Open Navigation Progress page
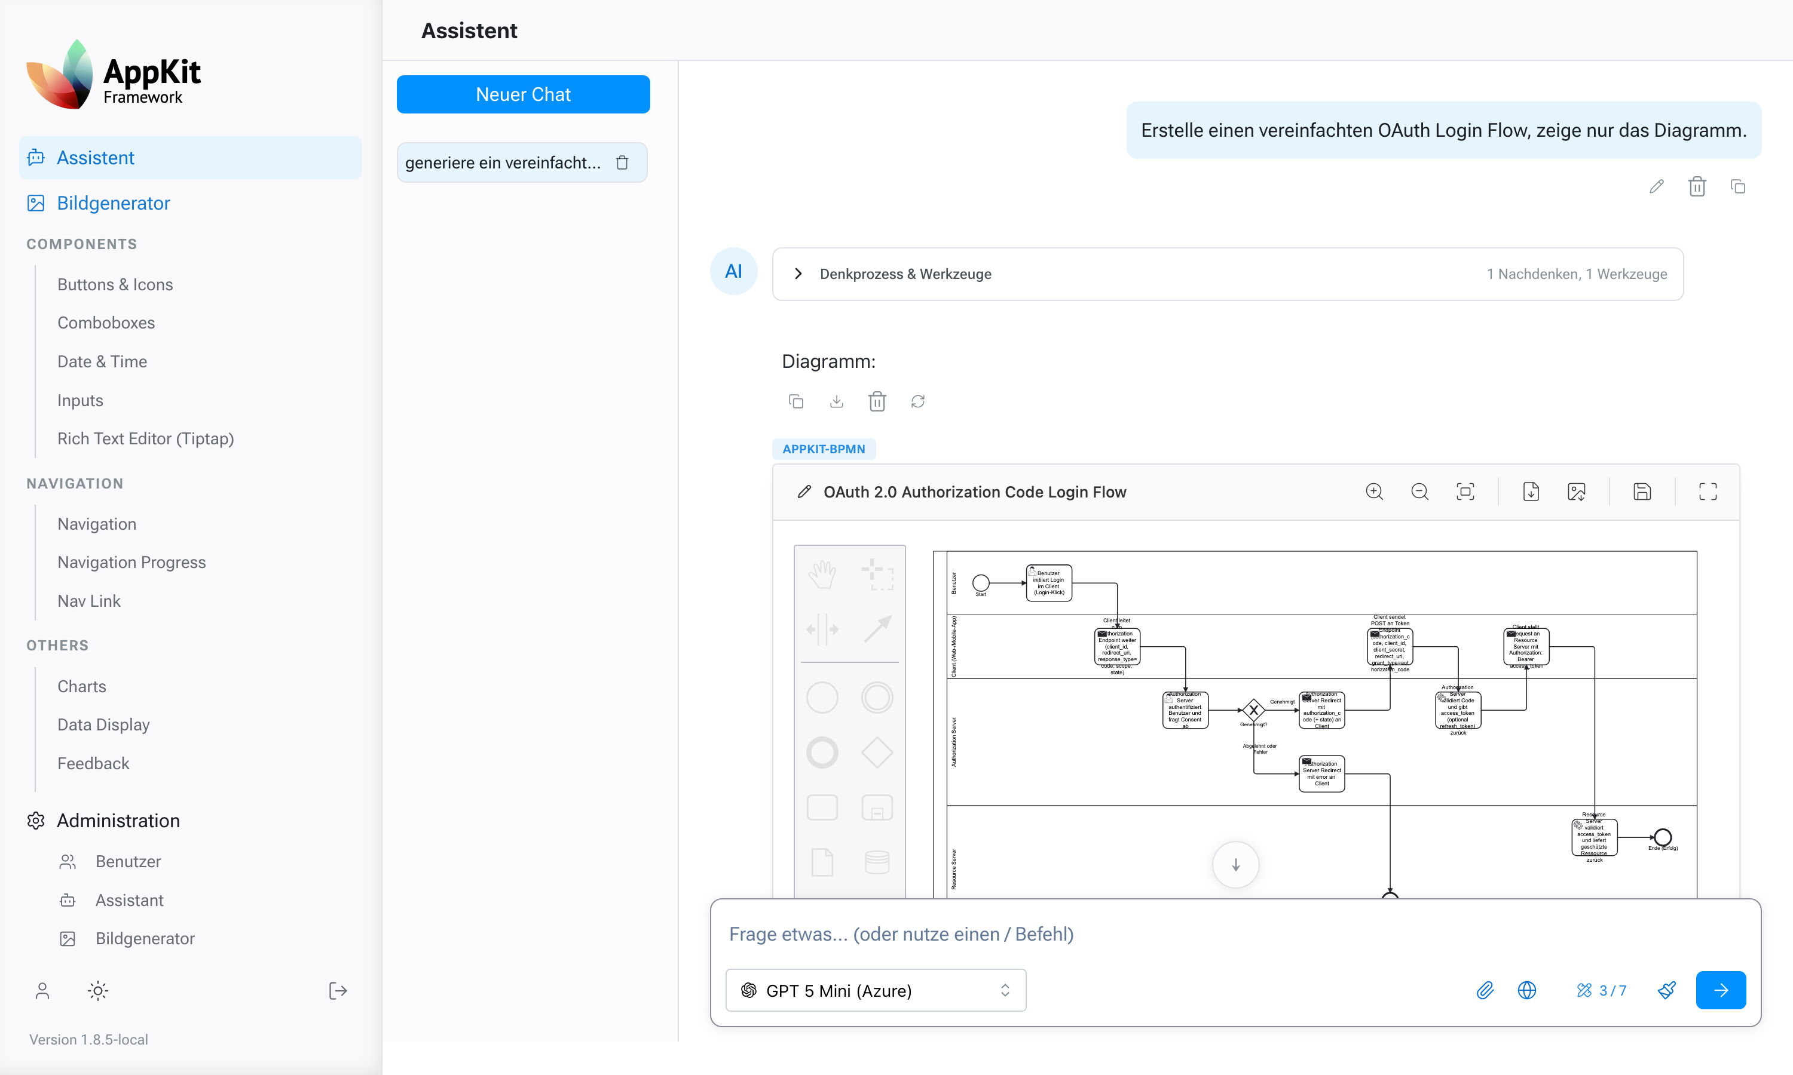Screen dimensions: 1793x1075 coord(131,562)
